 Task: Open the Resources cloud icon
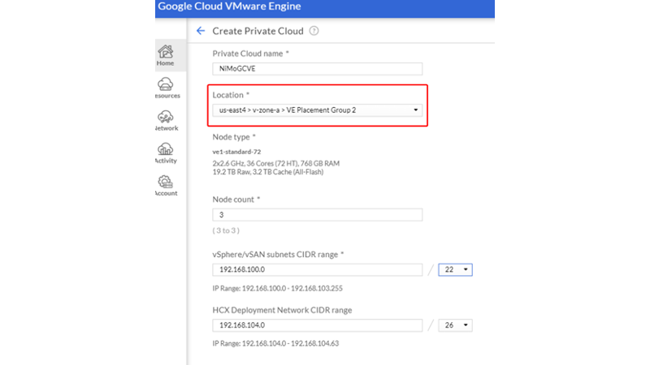[166, 84]
